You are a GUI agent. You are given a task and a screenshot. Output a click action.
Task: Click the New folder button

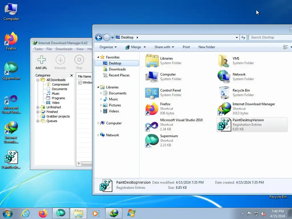click(x=207, y=47)
